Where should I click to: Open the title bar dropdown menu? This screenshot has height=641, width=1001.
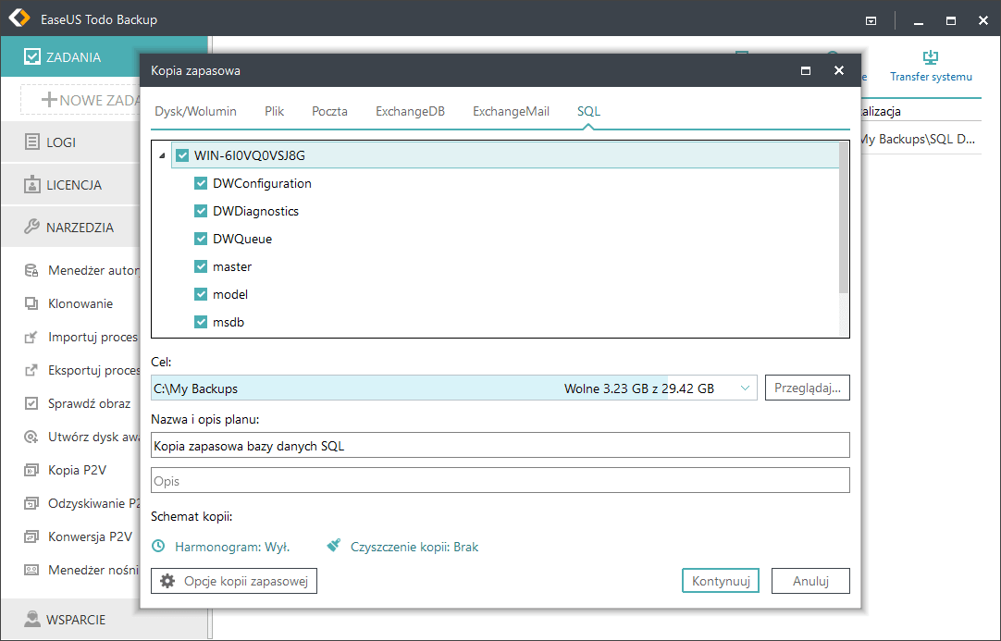point(871,19)
